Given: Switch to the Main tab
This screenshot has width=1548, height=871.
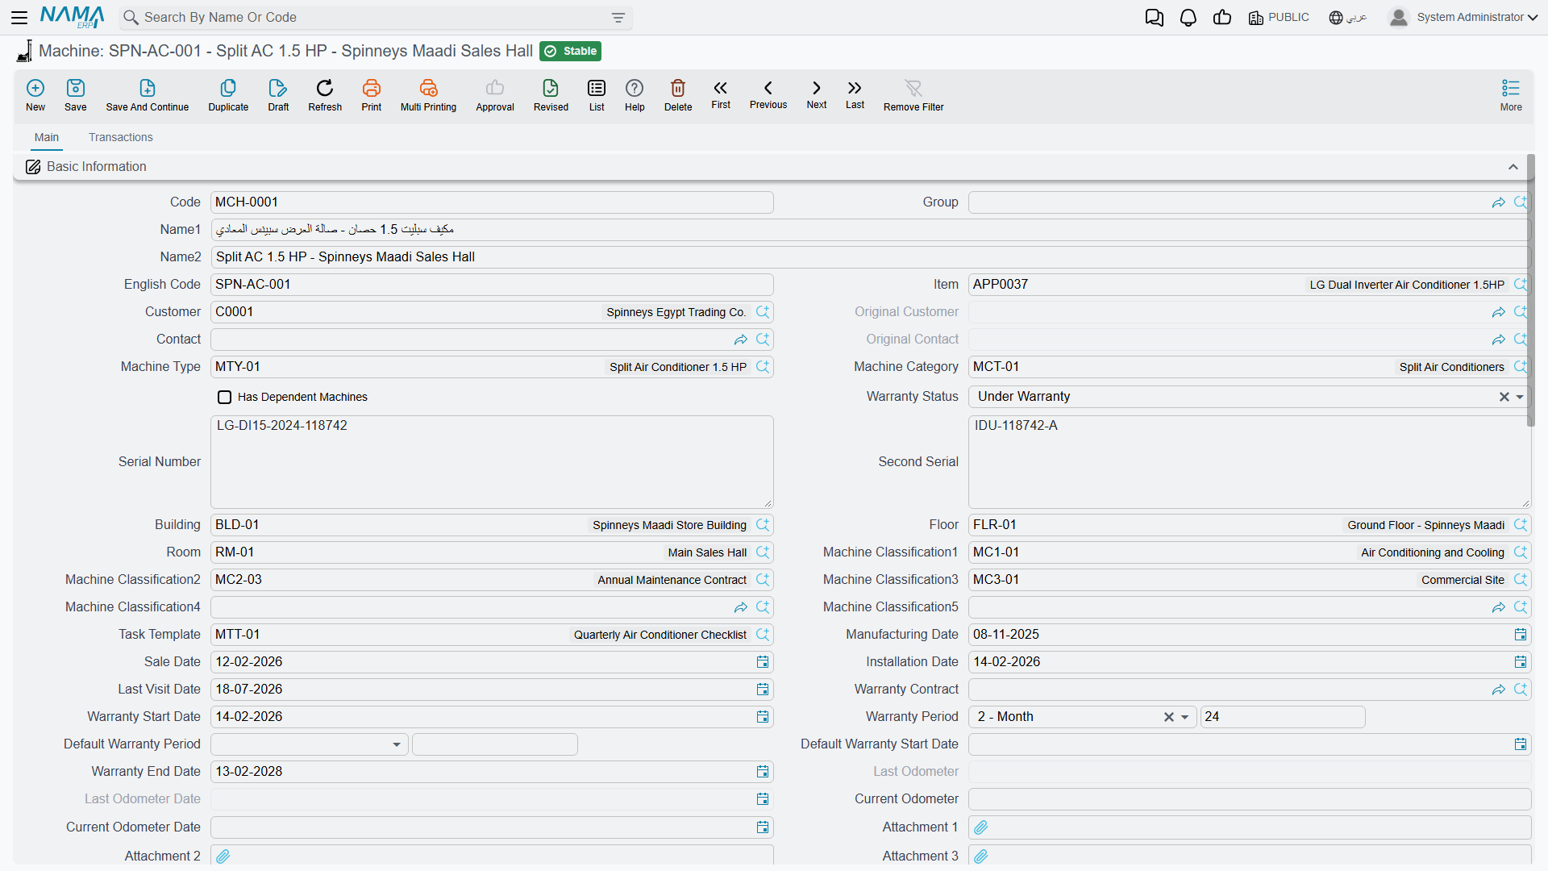Looking at the screenshot, I should point(47,138).
